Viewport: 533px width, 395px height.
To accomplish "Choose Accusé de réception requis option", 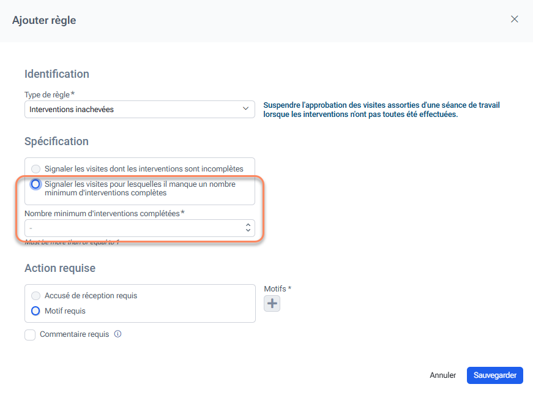I will pyautogui.click(x=36, y=296).
